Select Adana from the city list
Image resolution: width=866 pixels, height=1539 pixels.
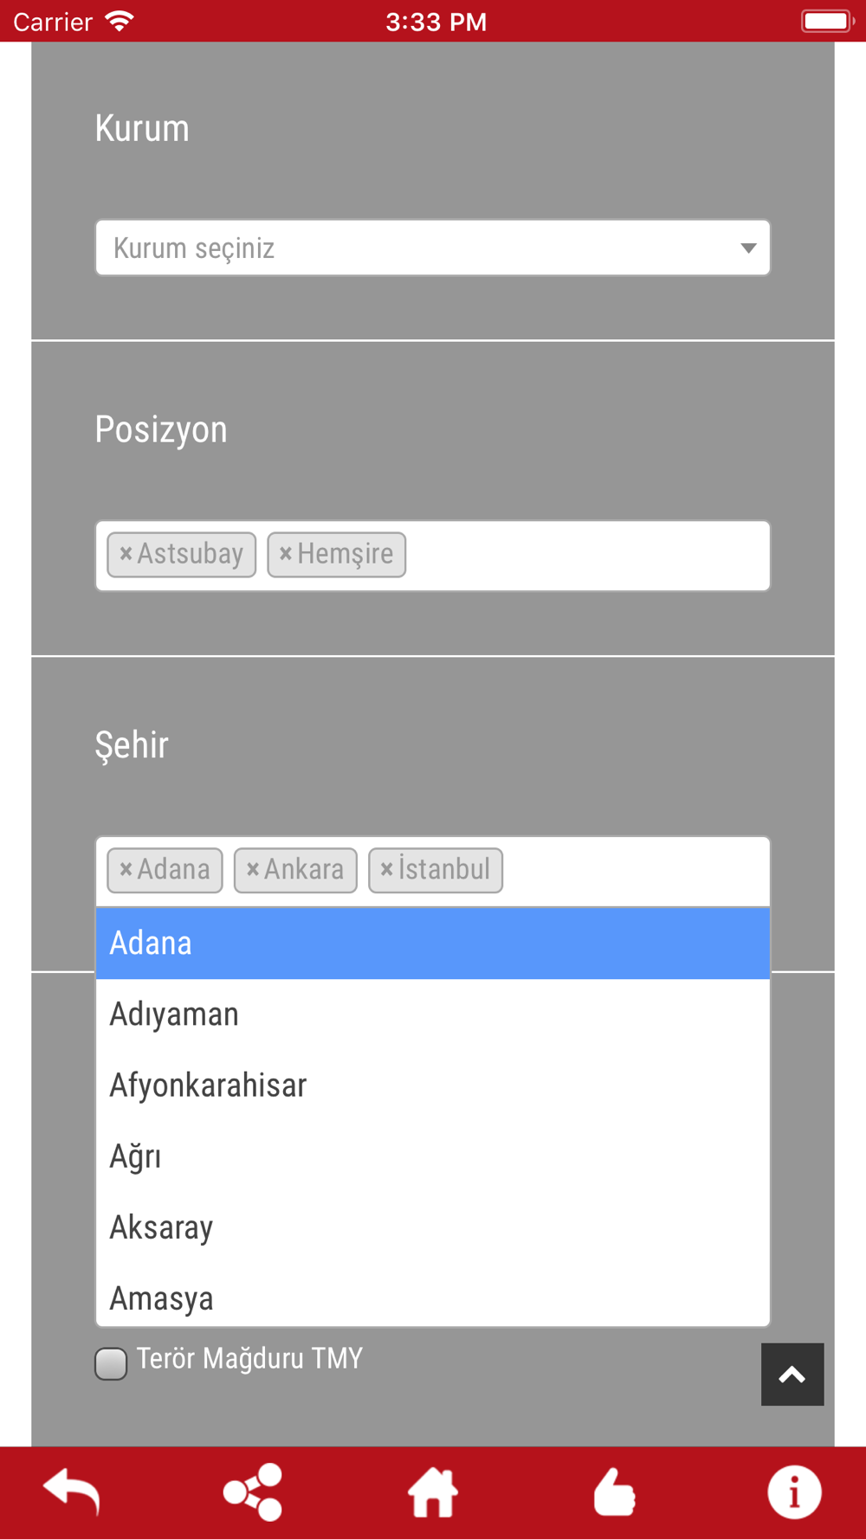pos(433,943)
